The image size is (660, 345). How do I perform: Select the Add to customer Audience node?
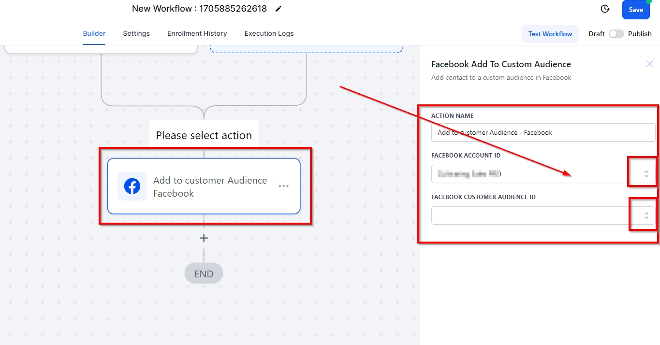(x=213, y=187)
